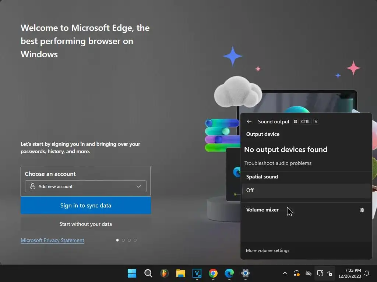Click the Spatial sound heading
Image resolution: width=377 pixels, height=282 pixels.
pos(262,177)
